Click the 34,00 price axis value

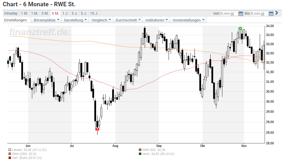(270, 26)
